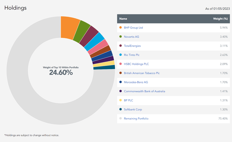Click the Weight (%) column header
Image resolution: width=232 pixels, height=142 pixels.
click(220, 18)
